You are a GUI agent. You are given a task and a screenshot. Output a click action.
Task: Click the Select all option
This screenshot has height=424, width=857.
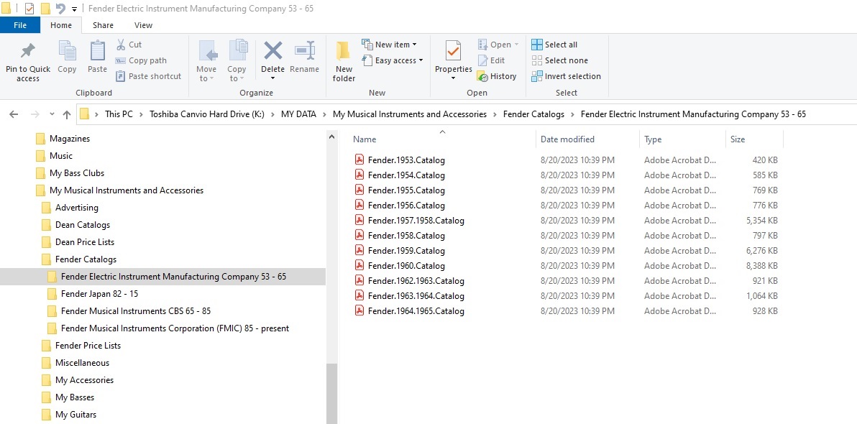[x=554, y=45]
